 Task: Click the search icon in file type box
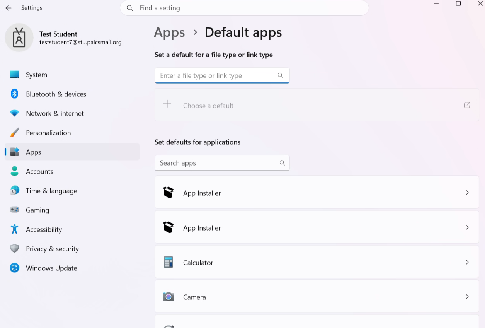pyautogui.click(x=280, y=75)
